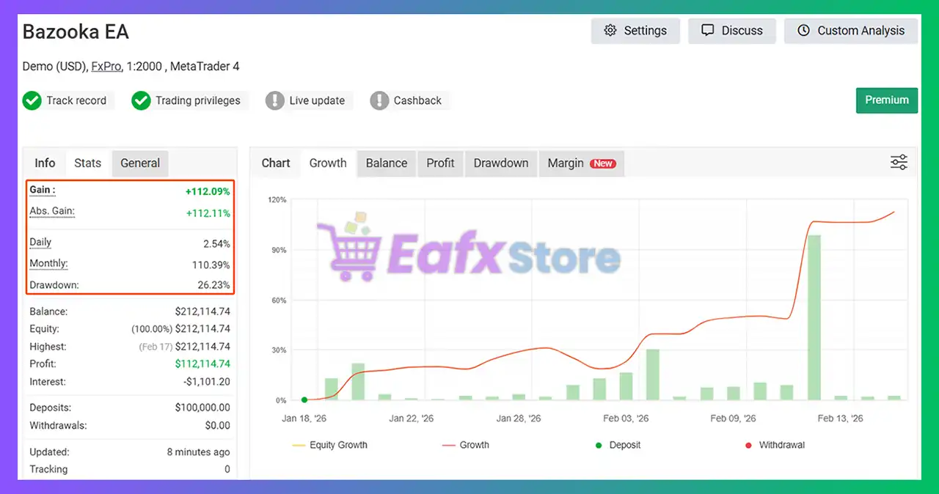Toggle the Equity Growth legend item
The height and width of the screenshot is (494, 939).
click(329, 445)
